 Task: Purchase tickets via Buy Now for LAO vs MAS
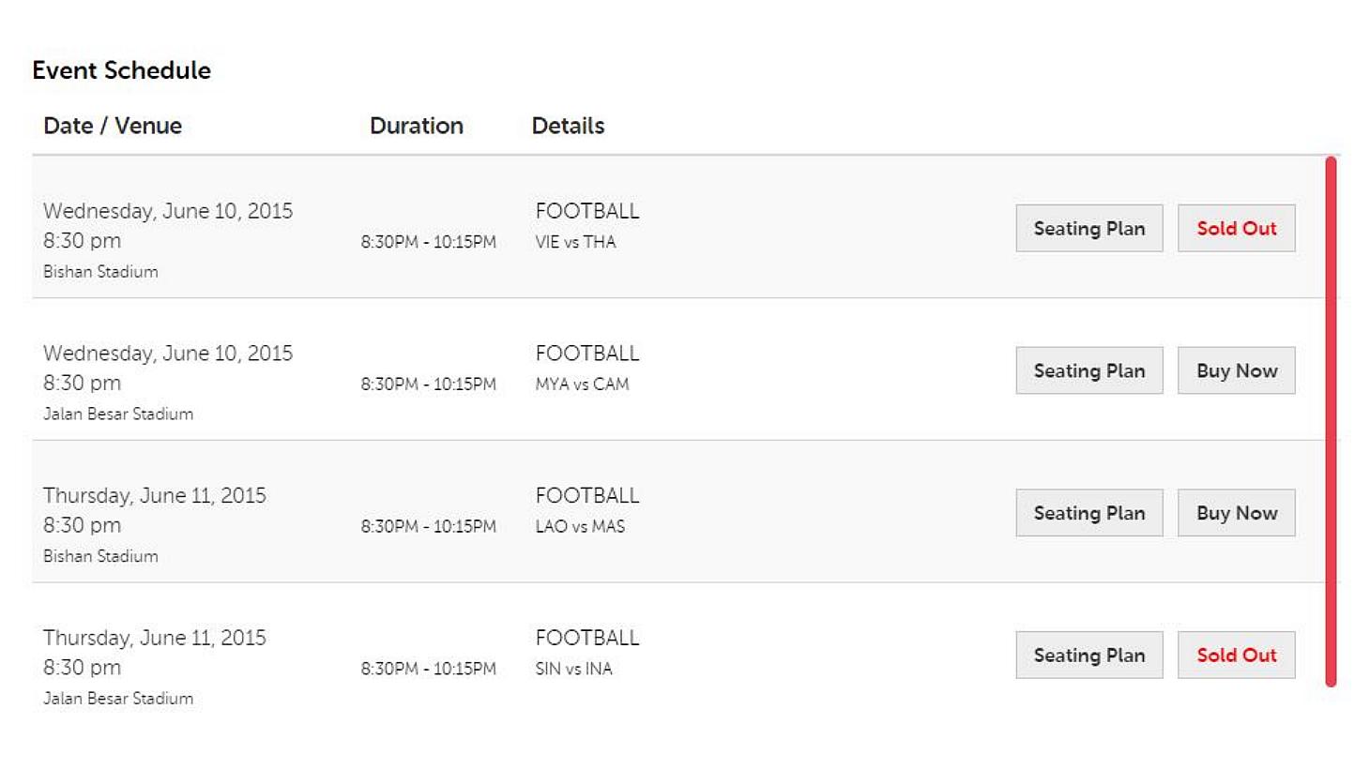point(1236,512)
